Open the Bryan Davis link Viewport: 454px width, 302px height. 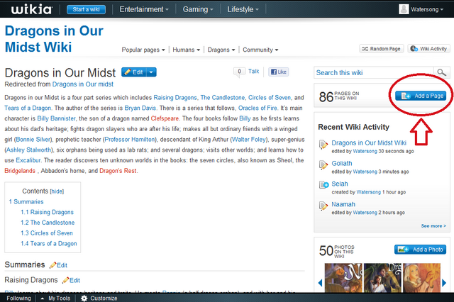tap(140, 108)
